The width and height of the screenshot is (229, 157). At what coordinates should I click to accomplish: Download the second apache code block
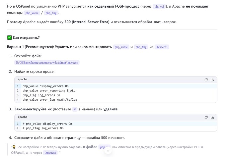[212, 117]
